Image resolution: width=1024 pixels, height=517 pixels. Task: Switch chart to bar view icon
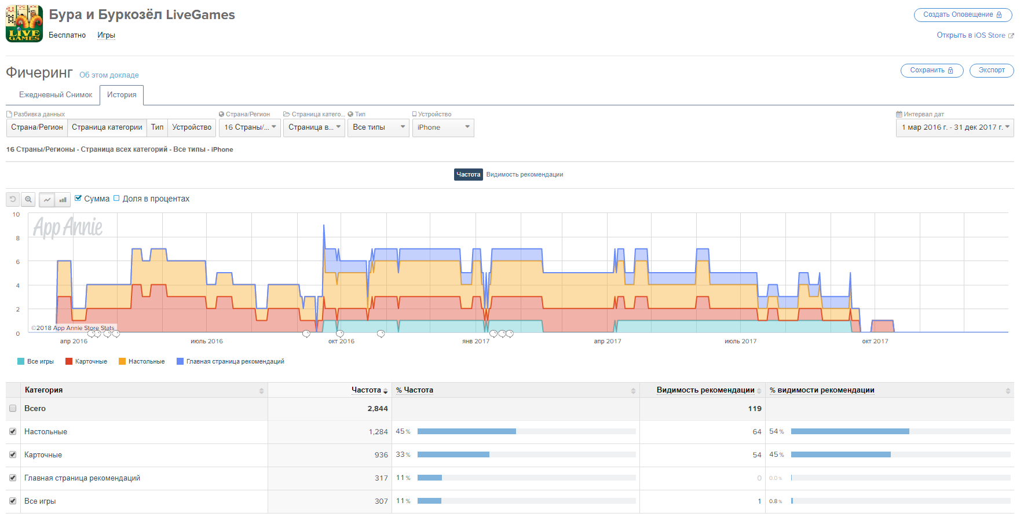pyautogui.click(x=63, y=199)
